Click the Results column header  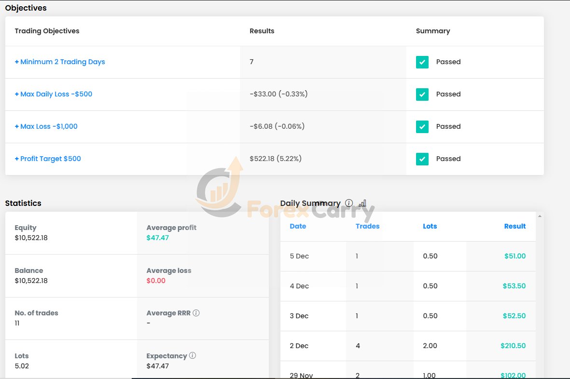[262, 31]
